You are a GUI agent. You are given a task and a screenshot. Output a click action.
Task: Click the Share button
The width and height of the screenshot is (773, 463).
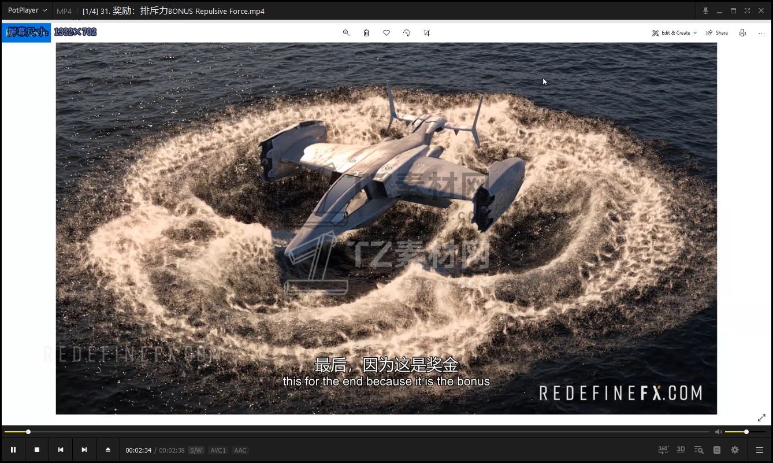click(x=717, y=33)
